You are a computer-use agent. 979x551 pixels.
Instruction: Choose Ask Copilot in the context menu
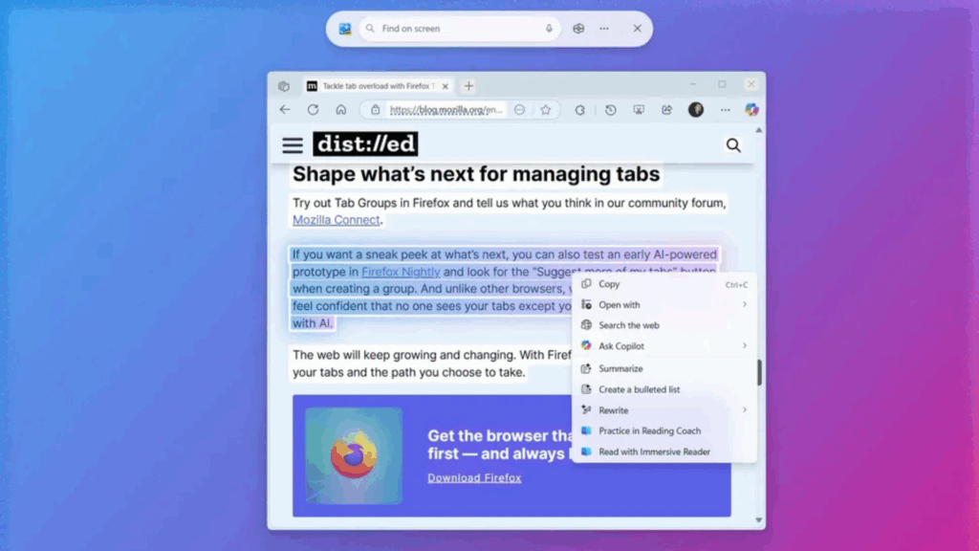pos(664,346)
